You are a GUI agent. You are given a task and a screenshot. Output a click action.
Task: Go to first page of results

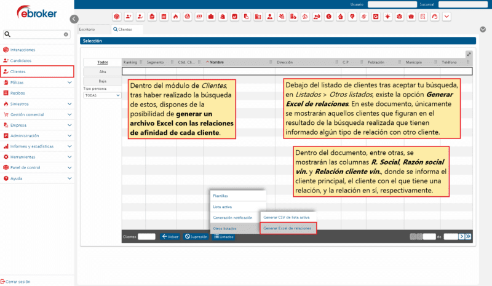tap(413, 236)
